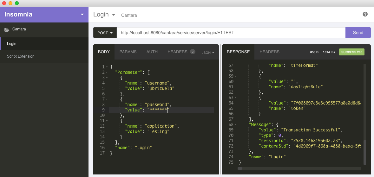
Task: Click the response vertical scrollbar
Action: [364, 152]
